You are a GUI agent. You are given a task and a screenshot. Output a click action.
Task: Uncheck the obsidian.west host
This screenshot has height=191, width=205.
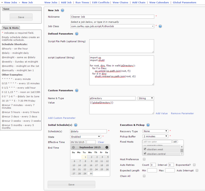[145, 149]
